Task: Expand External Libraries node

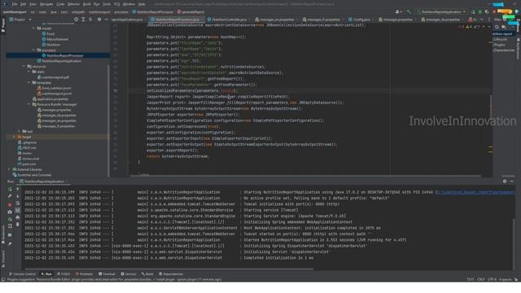Action: (9, 169)
